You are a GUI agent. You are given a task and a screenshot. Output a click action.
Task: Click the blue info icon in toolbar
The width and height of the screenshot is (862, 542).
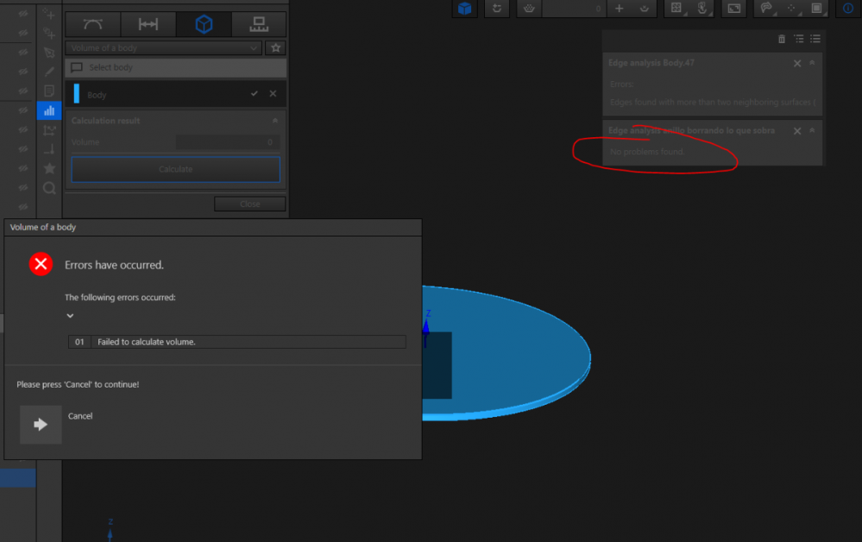point(847,9)
